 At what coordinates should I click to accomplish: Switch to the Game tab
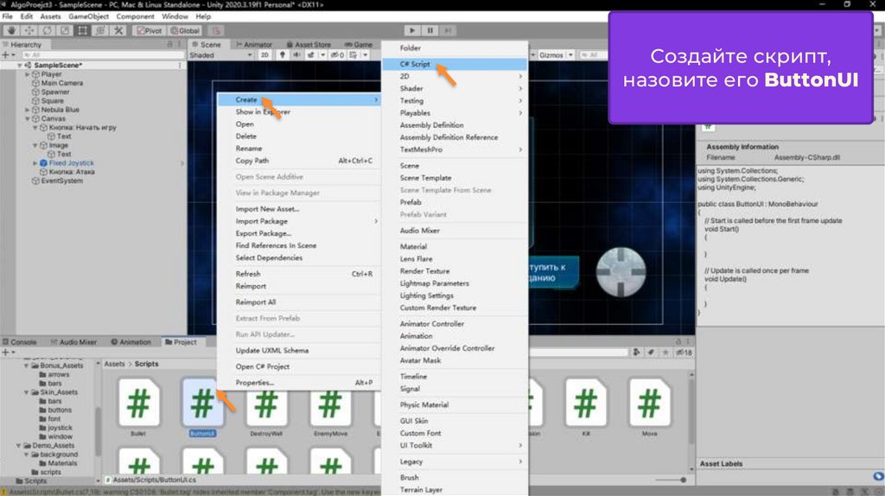pos(359,44)
